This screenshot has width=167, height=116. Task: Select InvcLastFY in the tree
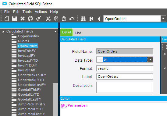pyautogui.click(x=27, y=56)
